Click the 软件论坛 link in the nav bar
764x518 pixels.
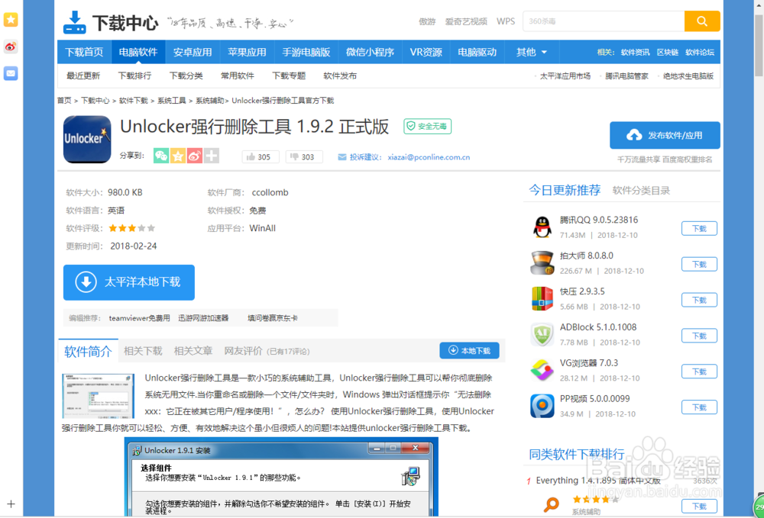(x=700, y=52)
